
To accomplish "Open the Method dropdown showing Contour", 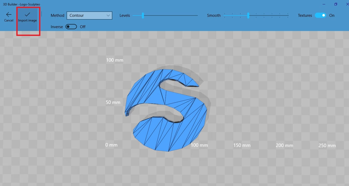I will 89,16.
